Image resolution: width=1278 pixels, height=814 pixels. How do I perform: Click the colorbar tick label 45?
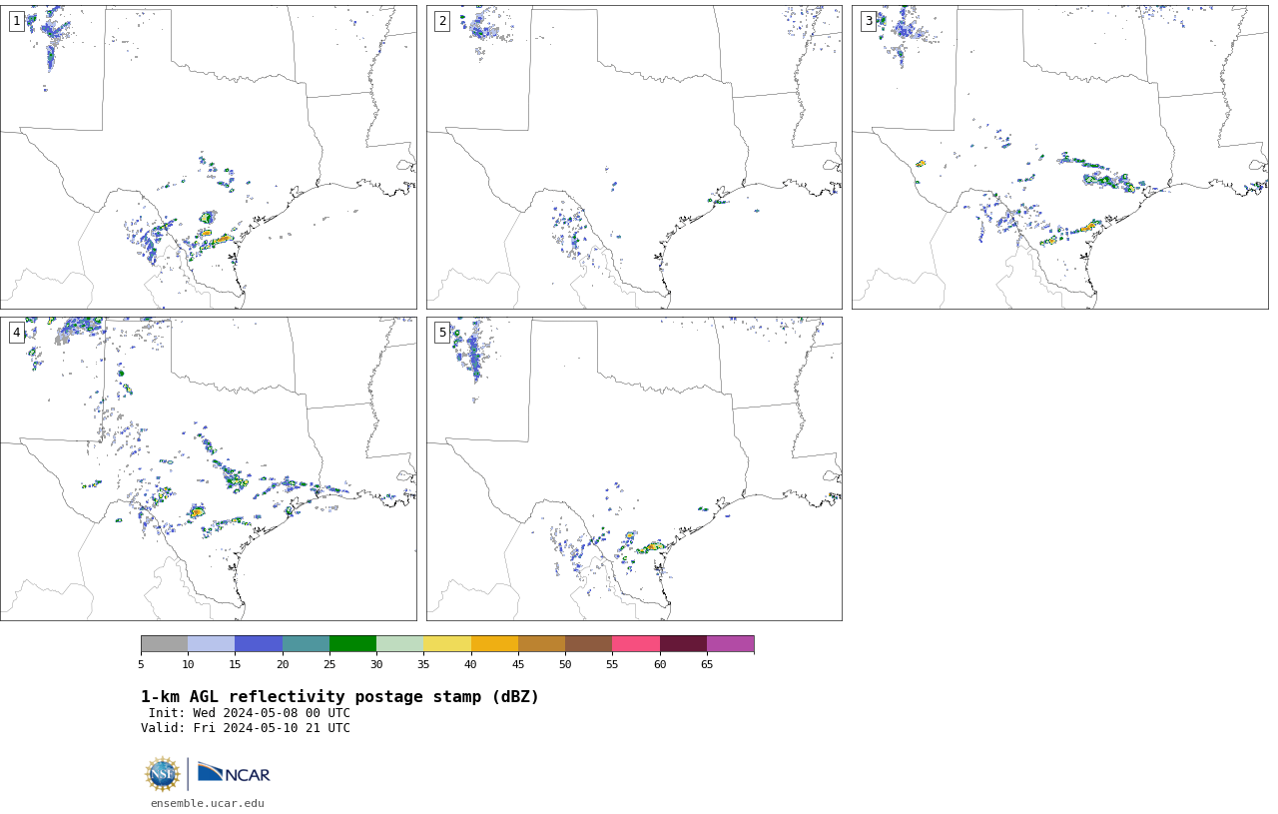518,665
